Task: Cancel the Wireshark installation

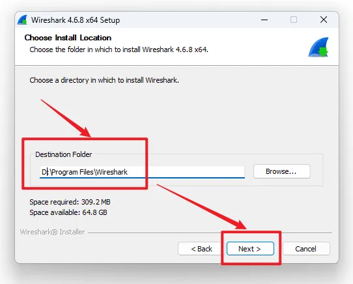Action: click(306, 249)
